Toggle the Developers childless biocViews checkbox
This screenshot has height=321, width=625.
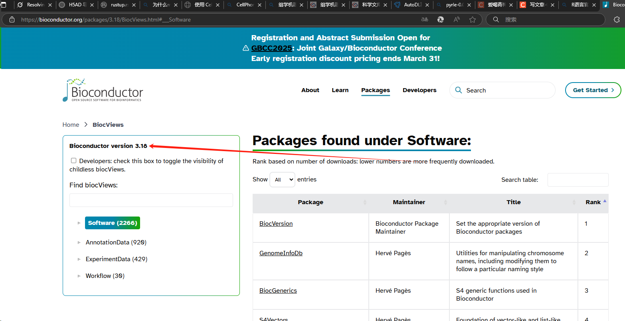click(x=73, y=161)
